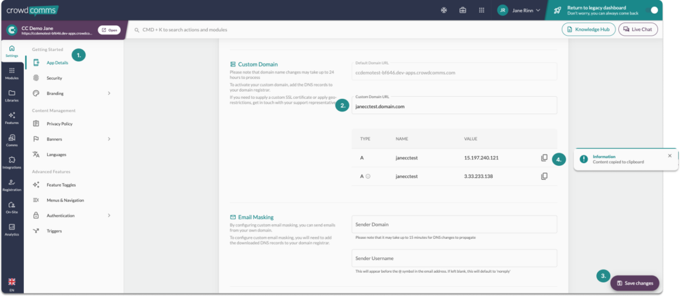This screenshot has width=680, height=296.
Task: Start a Live Chat session
Action: 638,29
